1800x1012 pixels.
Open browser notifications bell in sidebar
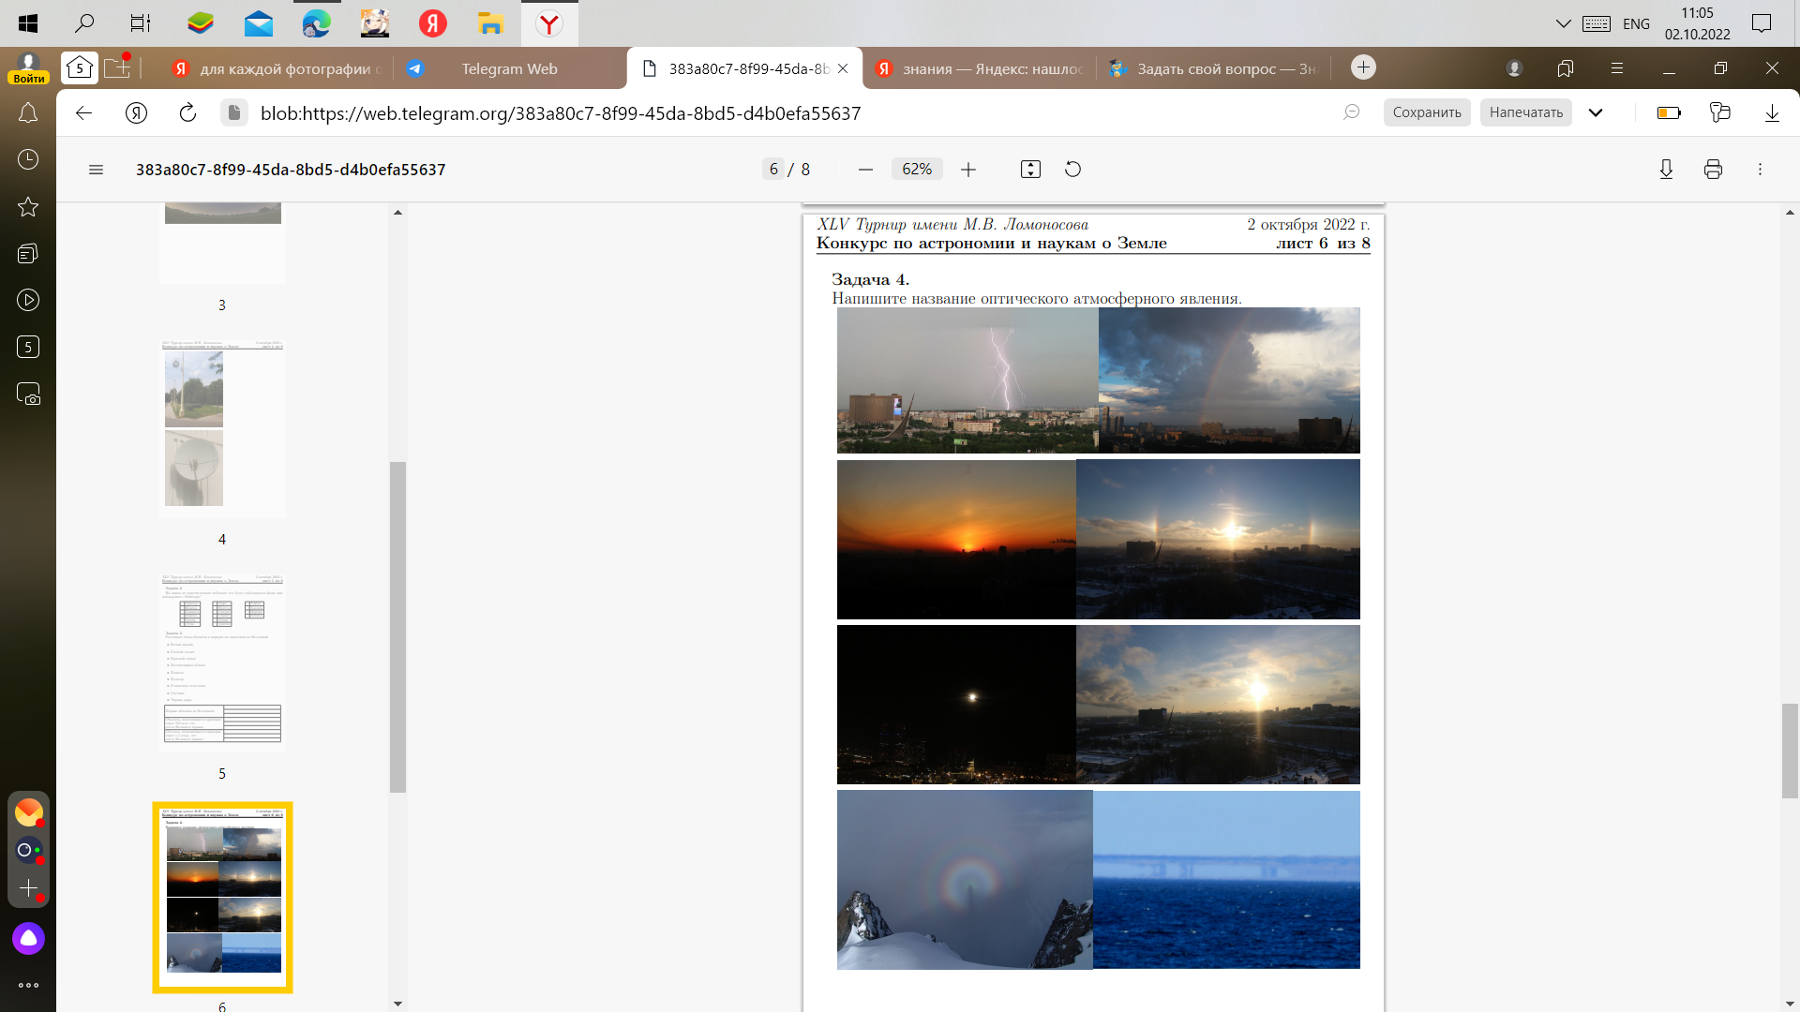pyautogui.click(x=28, y=113)
